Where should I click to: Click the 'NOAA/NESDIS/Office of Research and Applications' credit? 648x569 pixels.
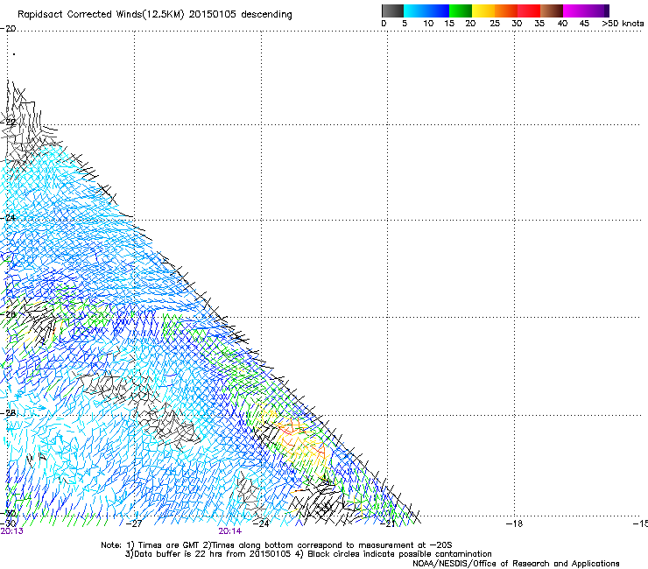coord(516,564)
